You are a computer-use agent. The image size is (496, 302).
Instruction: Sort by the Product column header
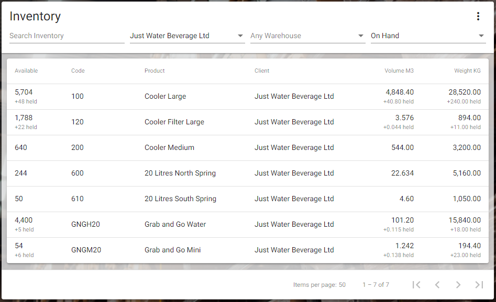click(155, 71)
